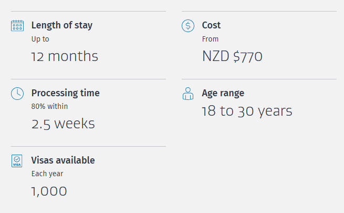This screenshot has height=213, width=344.
Task: Click the 'From' label under Cost
Action: pyautogui.click(x=210, y=39)
